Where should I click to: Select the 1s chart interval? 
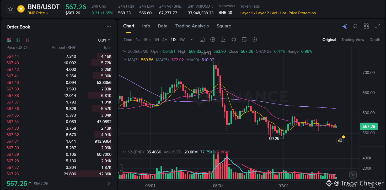138,39
